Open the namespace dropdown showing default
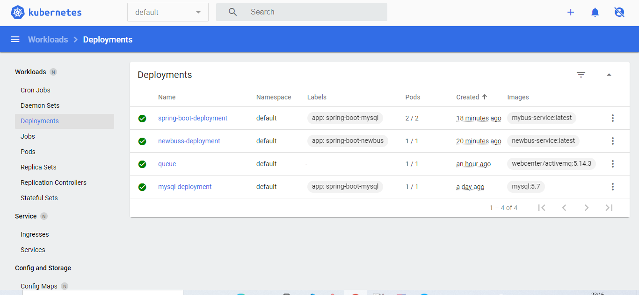The image size is (639, 295). coord(167,12)
